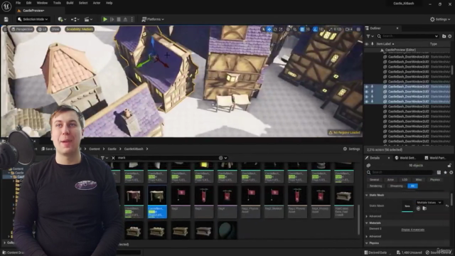Open the Perspective view mode dropdown
Image resolution: width=455 pixels, height=256 pixels.
22,29
